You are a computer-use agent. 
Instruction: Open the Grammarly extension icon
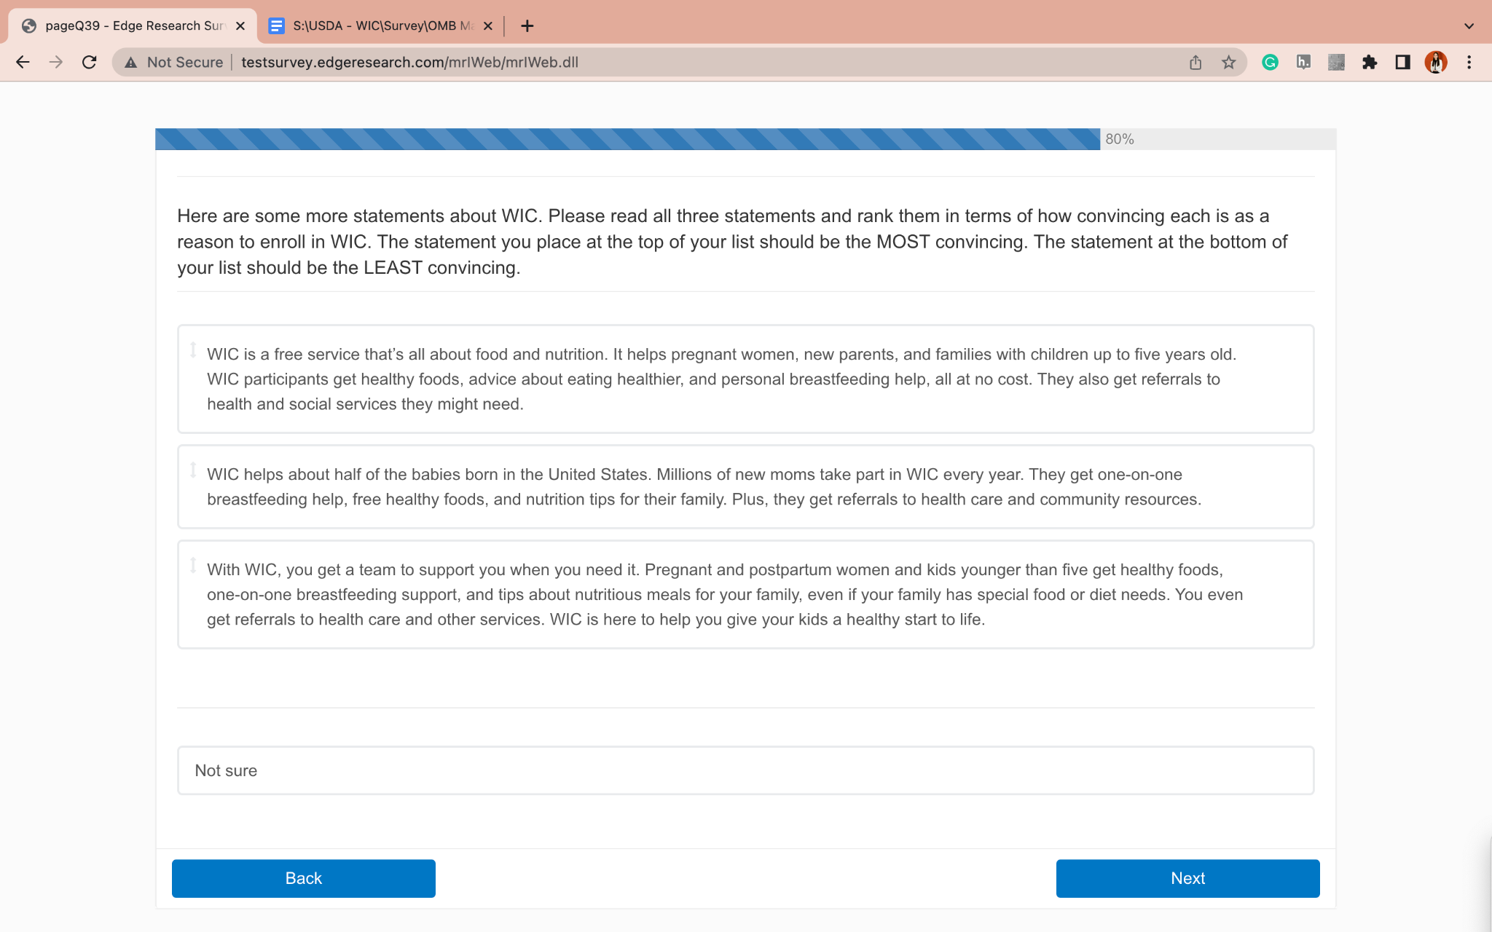[x=1270, y=63]
